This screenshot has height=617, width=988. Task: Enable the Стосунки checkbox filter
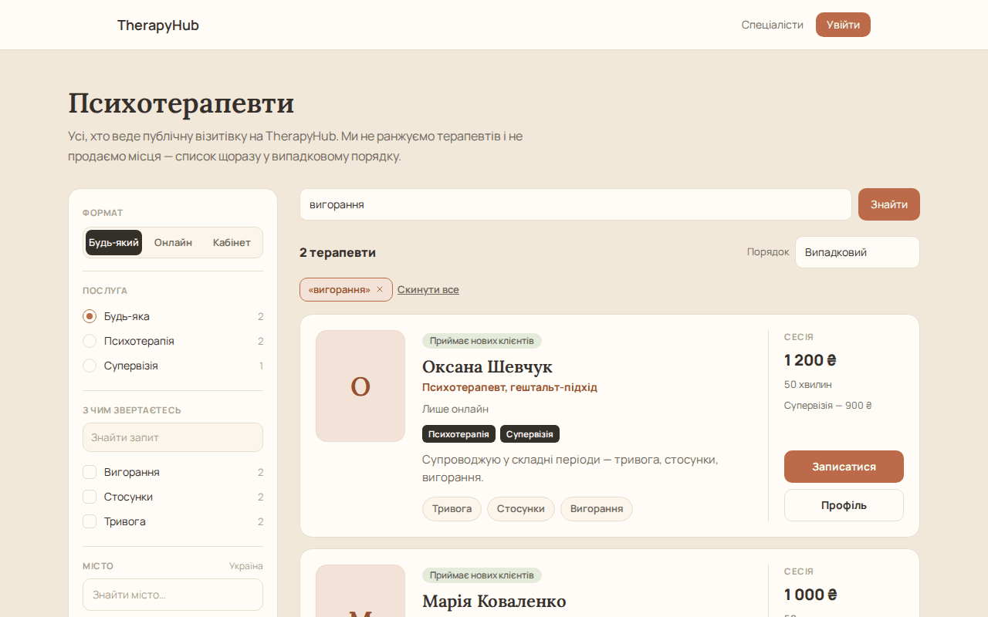point(90,497)
